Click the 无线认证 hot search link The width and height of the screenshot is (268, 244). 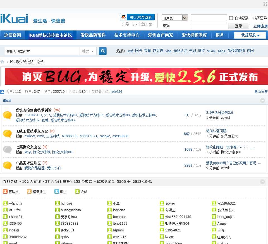[180, 51]
